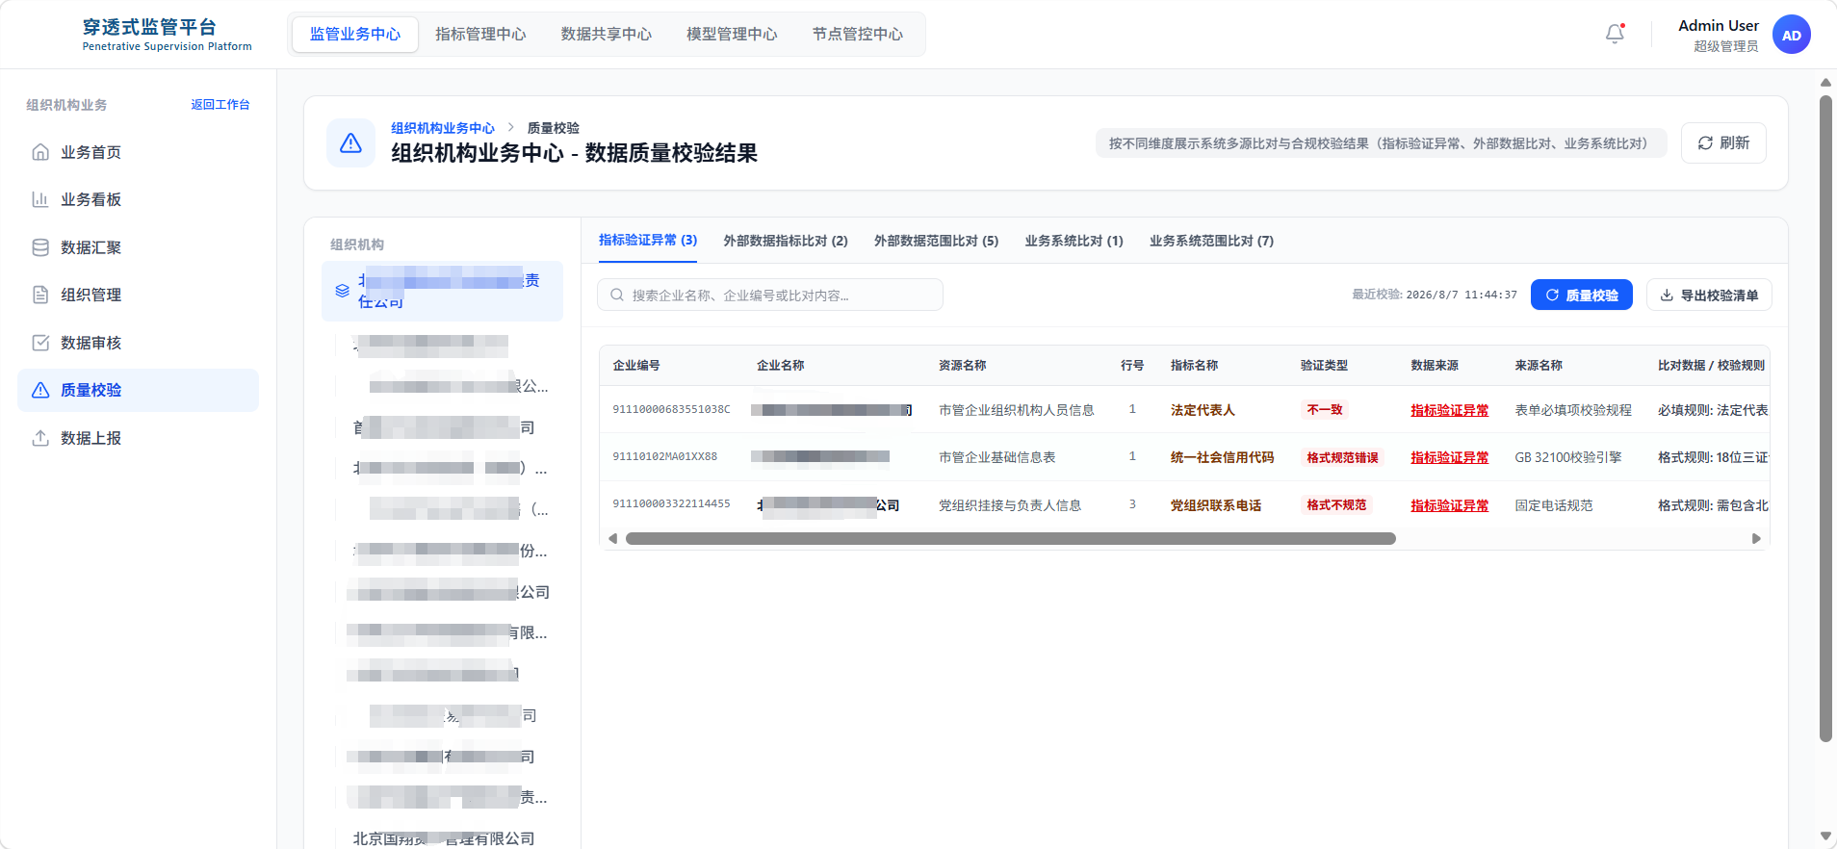The width and height of the screenshot is (1837, 849).
Task: Click the AD user avatar
Action: point(1791,35)
